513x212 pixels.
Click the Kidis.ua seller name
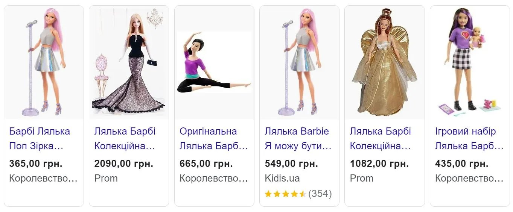pyautogui.click(x=282, y=178)
